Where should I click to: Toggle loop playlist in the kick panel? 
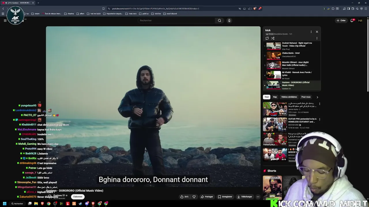267,38
